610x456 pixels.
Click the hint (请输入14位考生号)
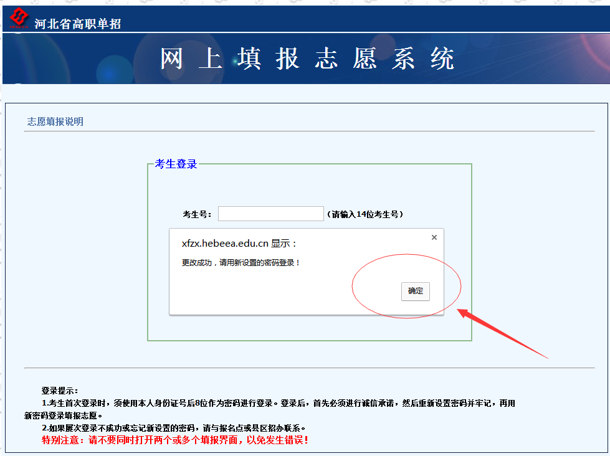tap(365, 214)
